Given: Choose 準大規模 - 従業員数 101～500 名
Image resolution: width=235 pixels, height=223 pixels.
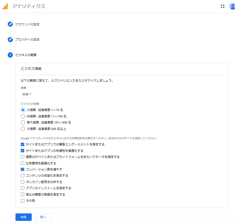Looking at the screenshot, I should point(23,122).
